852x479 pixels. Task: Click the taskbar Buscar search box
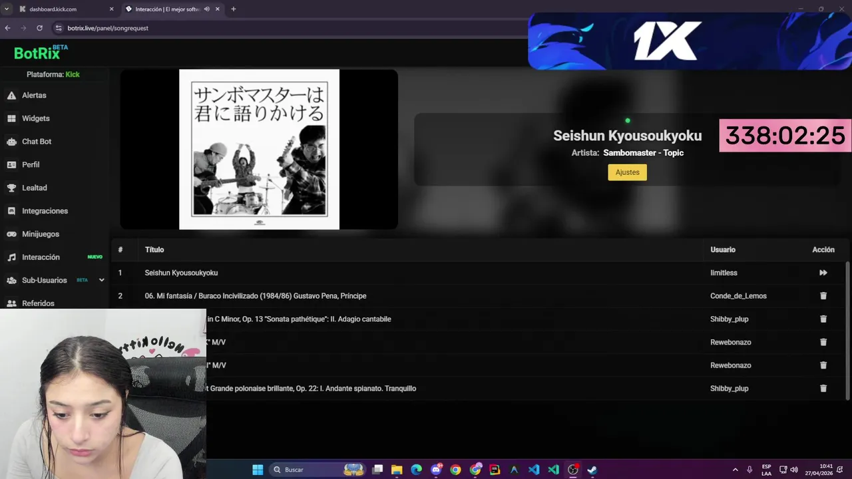tap(318, 470)
